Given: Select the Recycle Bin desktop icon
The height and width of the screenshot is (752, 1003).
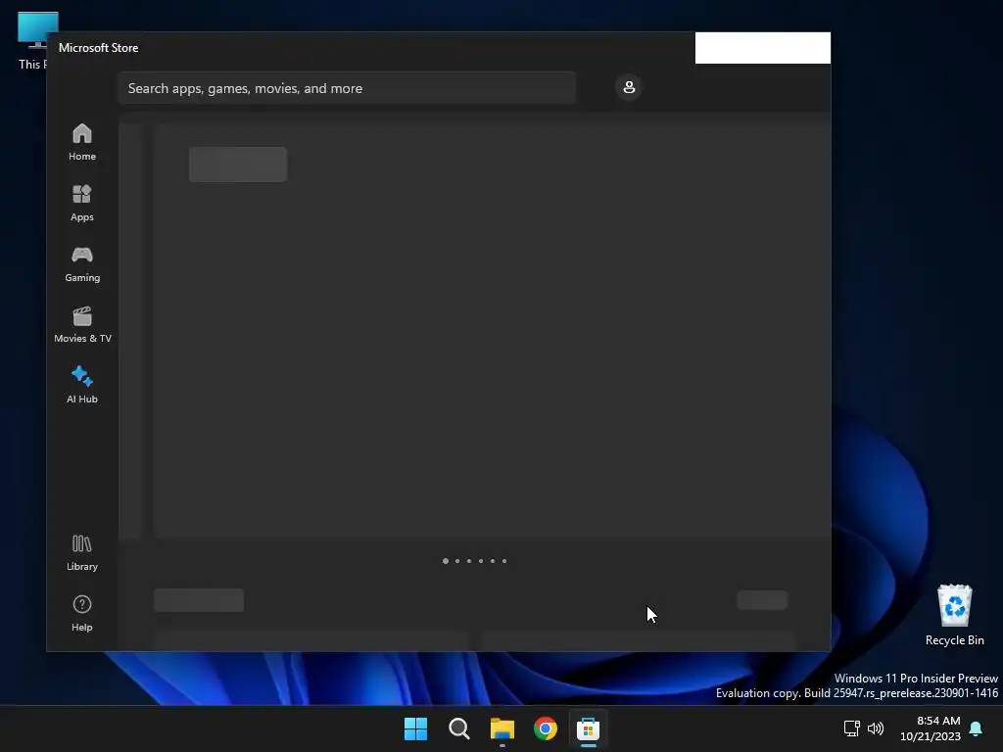Looking at the screenshot, I should (954, 615).
